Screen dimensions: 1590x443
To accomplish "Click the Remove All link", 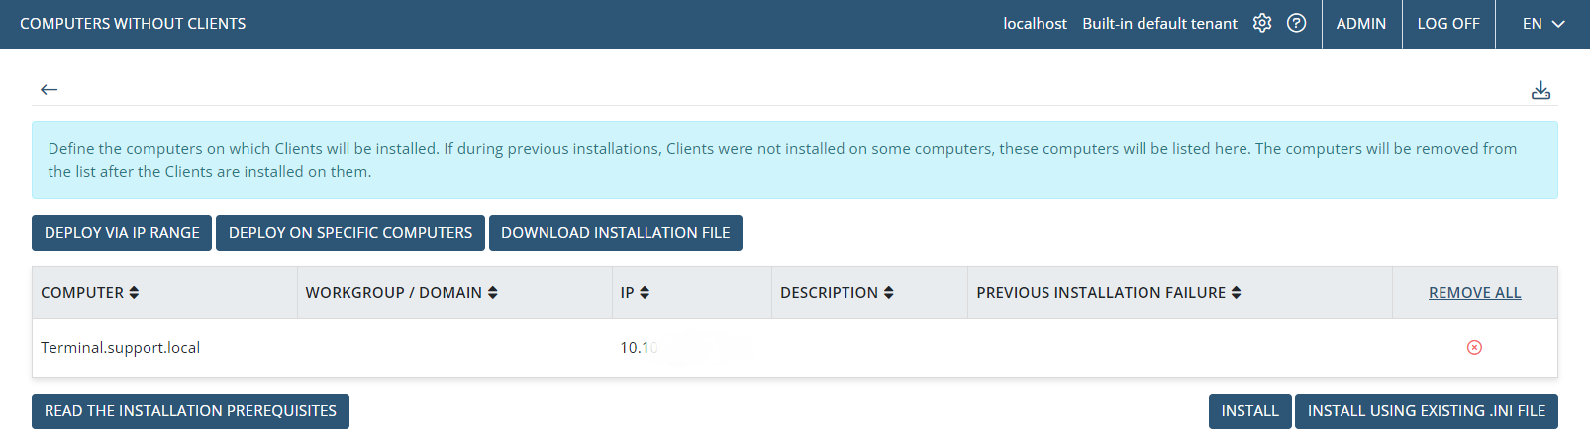I will point(1474,293).
